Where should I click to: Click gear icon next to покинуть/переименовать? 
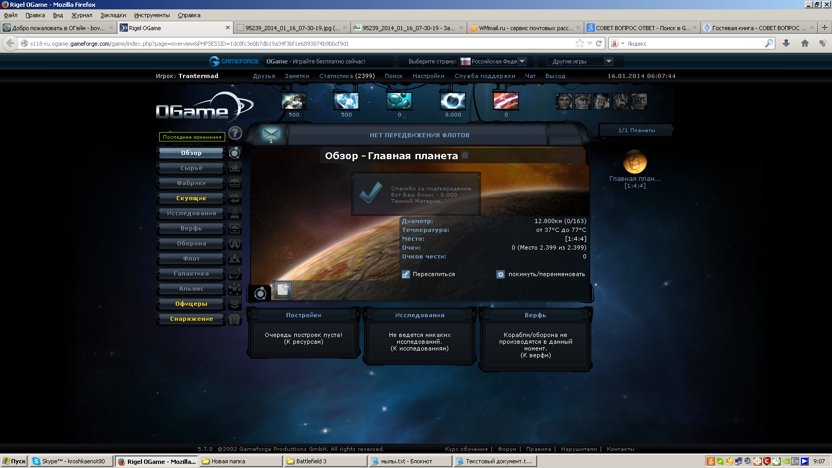click(500, 274)
